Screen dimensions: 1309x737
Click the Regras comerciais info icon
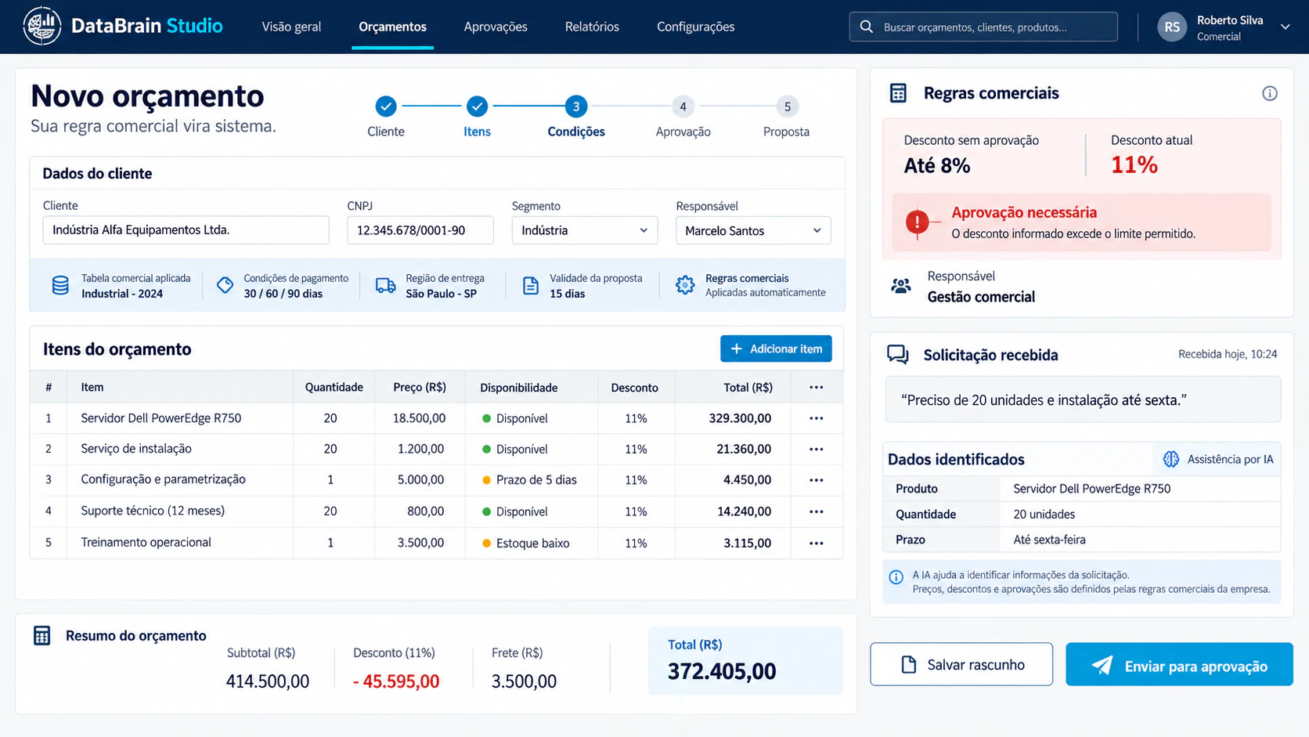pos(1269,93)
